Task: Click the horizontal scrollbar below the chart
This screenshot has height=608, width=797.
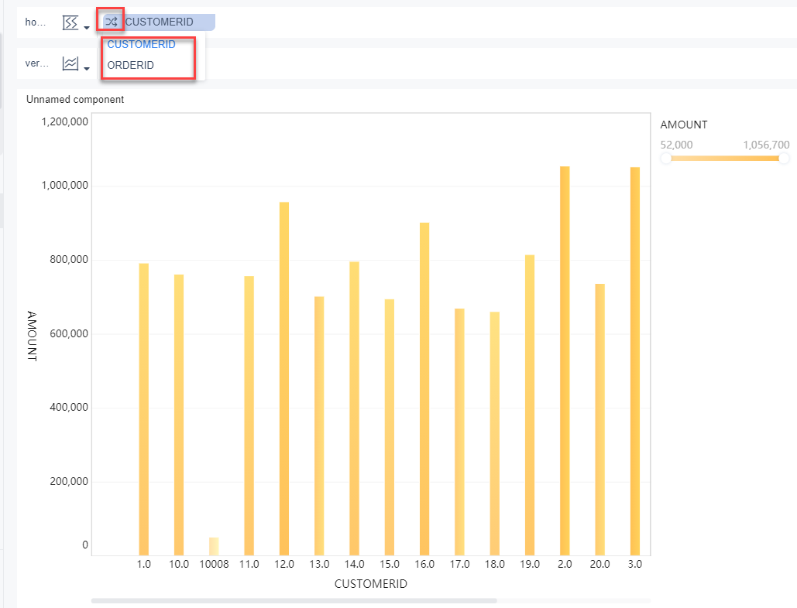Action: pyautogui.click(x=294, y=601)
